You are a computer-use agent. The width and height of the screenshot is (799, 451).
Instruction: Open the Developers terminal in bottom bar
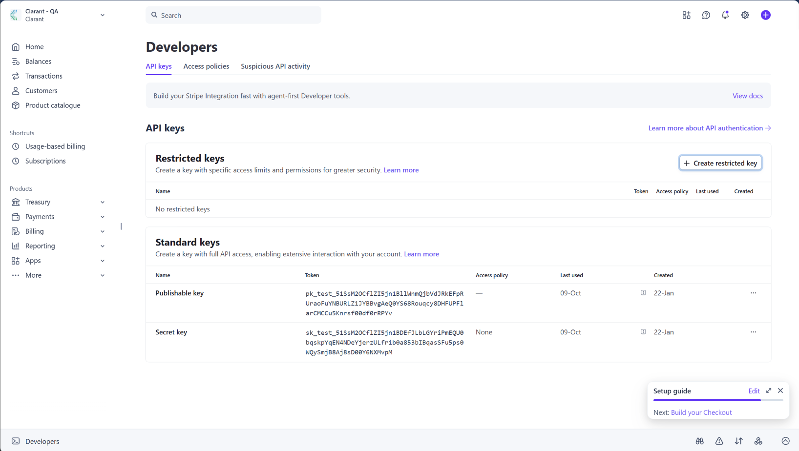coord(35,441)
